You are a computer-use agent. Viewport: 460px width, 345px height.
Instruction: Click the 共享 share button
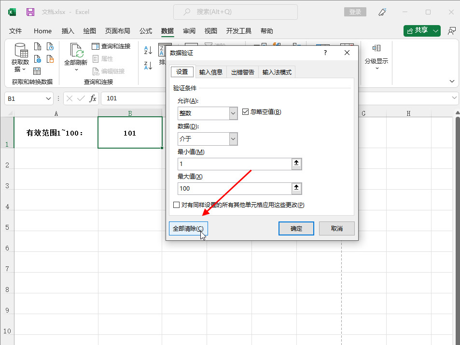click(x=418, y=31)
